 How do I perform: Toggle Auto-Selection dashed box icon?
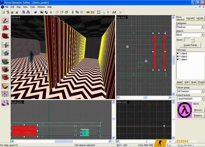(x=103, y=12)
